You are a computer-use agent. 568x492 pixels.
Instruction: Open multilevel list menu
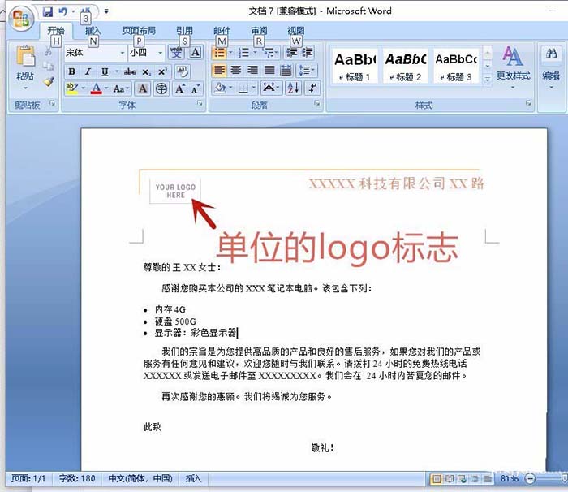(x=269, y=53)
